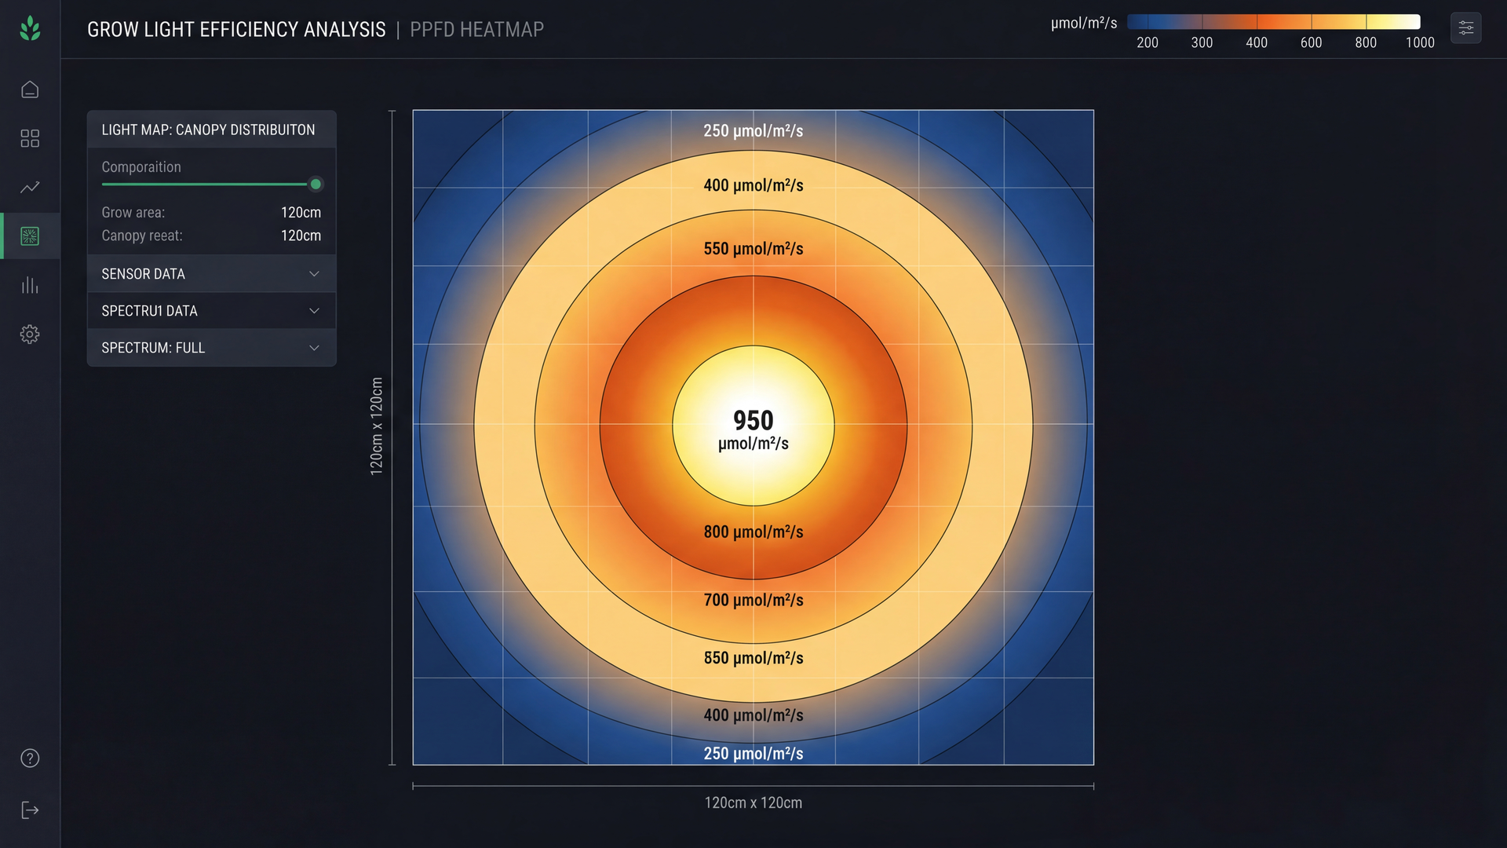Click the LIGHT MAP: CANOPY DISTRIBUITON header
The height and width of the screenshot is (848, 1507).
pos(208,130)
